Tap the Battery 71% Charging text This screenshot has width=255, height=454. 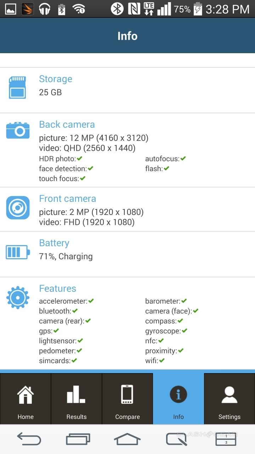coord(66,256)
